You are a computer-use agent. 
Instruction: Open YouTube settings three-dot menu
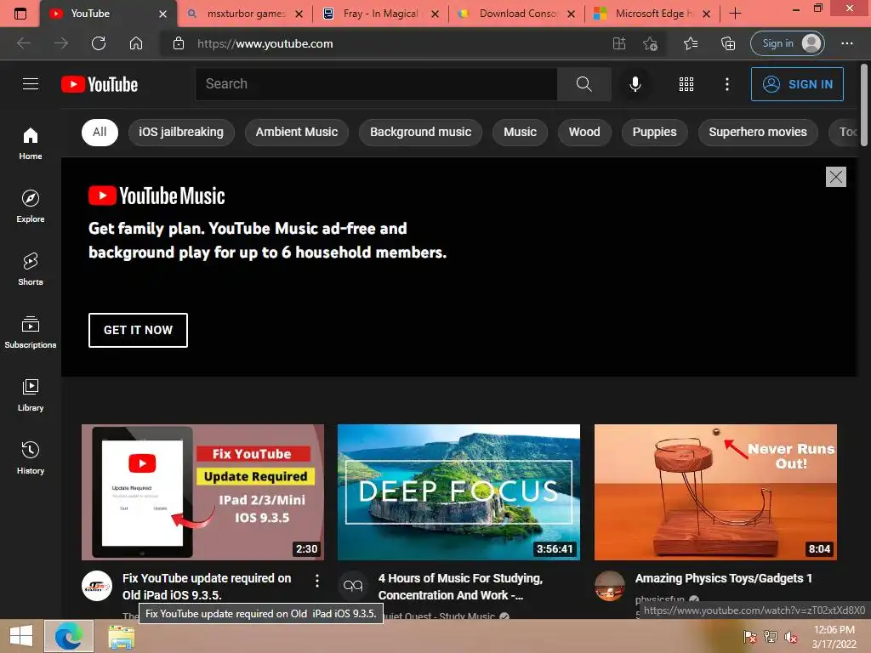(x=727, y=84)
